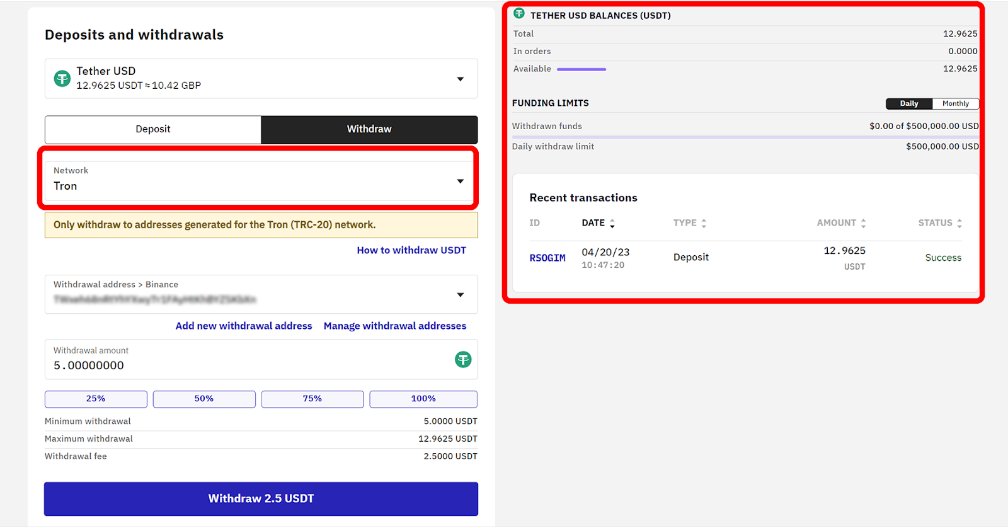Click the Success status of the deposit

click(x=943, y=258)
